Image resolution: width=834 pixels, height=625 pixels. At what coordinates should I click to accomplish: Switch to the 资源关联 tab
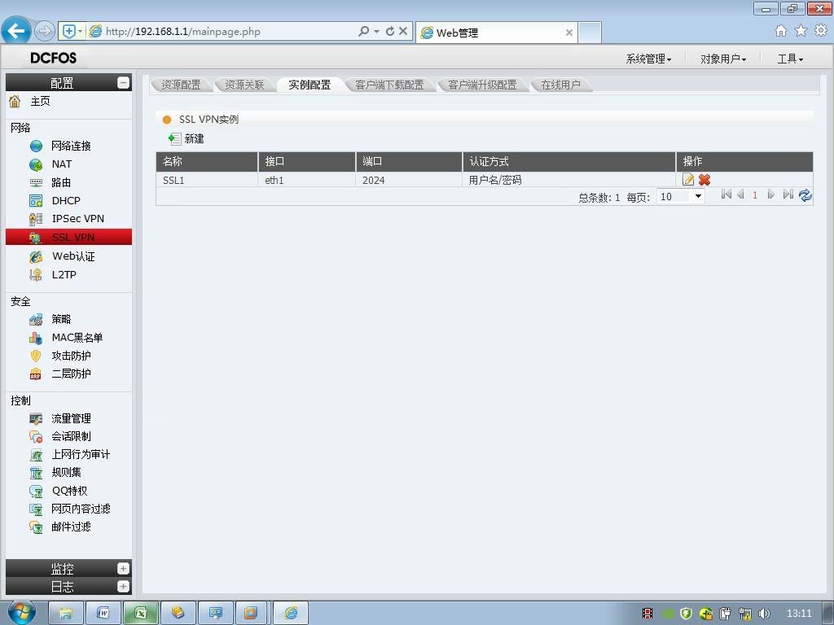244,85
